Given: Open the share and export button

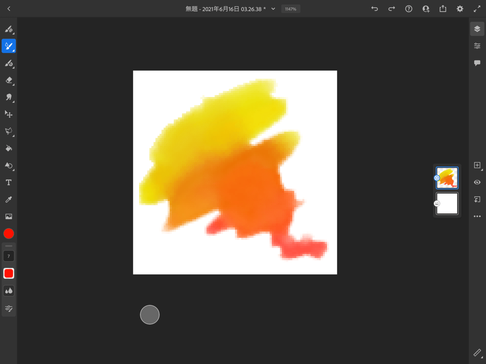Looking at the screenshot, I should pyautogui.click(x=443, y=9).
